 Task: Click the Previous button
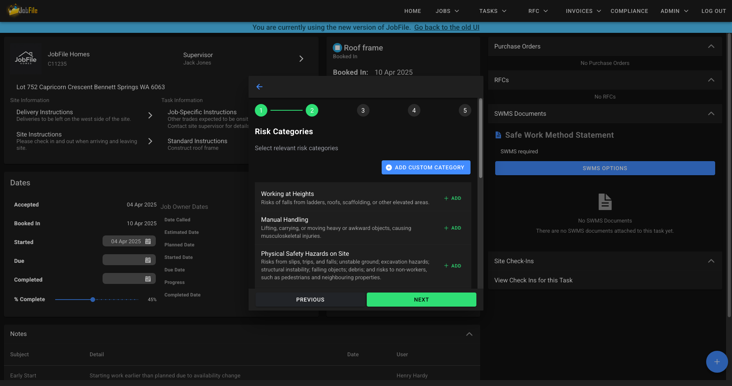[310, 300]
